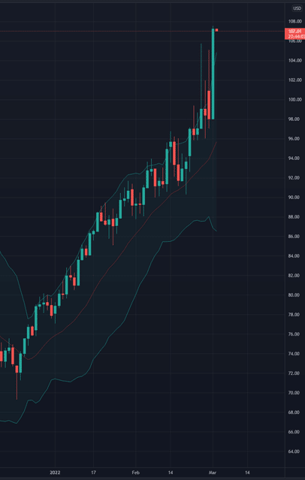The height and width of the screenshot is (480, 305).
Task: Click the 14 date label between Feb and Mar
Action: pyautogui.click(x=171, y=472)
